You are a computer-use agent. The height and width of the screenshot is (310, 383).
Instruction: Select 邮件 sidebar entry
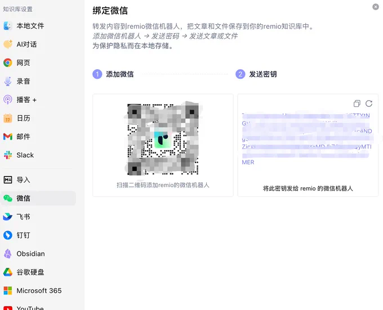(39, 137)
